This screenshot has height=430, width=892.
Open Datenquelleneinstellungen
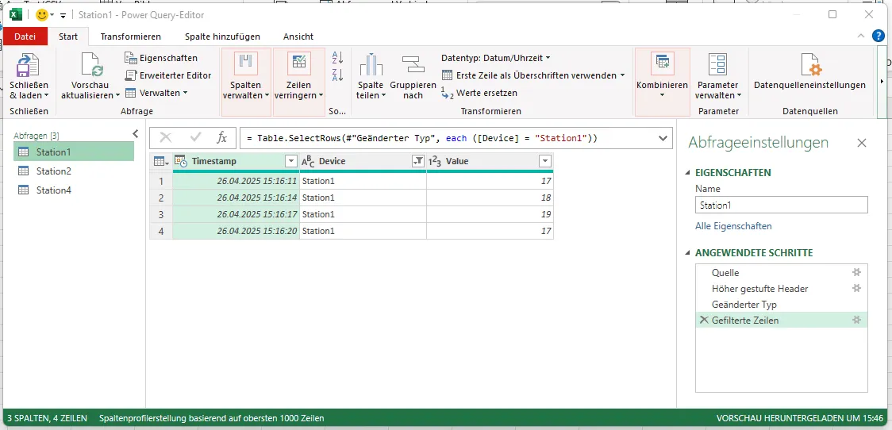809,66
